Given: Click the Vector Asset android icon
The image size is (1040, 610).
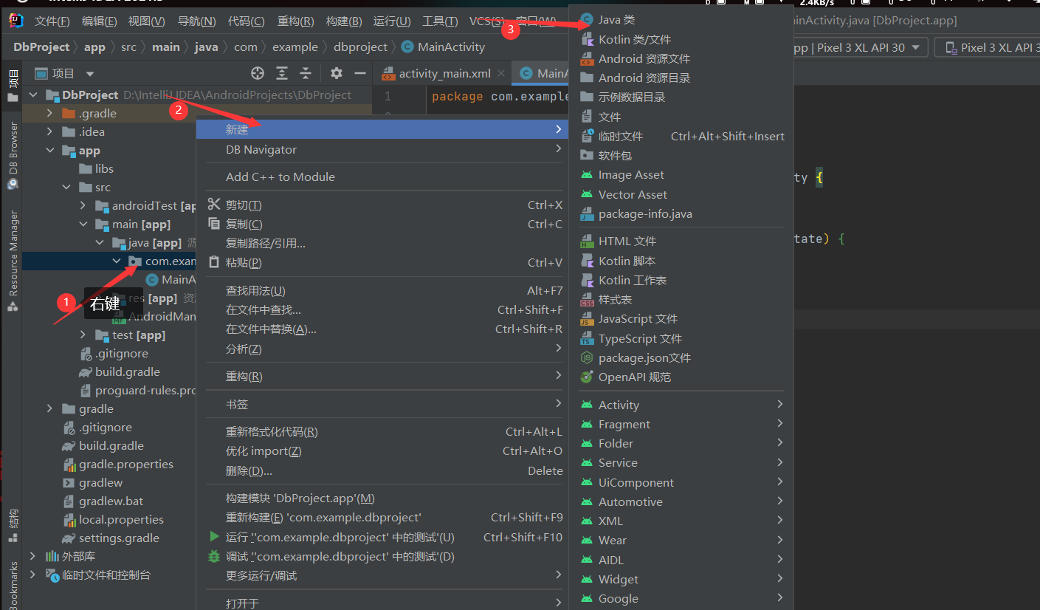Looking at the screenshot, I should pos(587,194).
